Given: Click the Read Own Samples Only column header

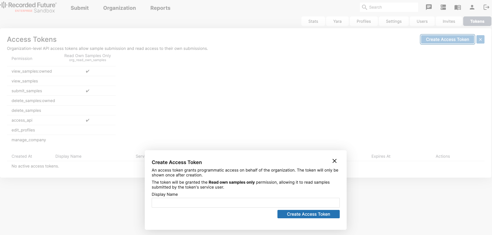Looking at the screenshot, I should (x=88, y=56).
